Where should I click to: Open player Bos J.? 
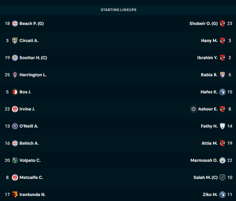click(x=25, y=92)
